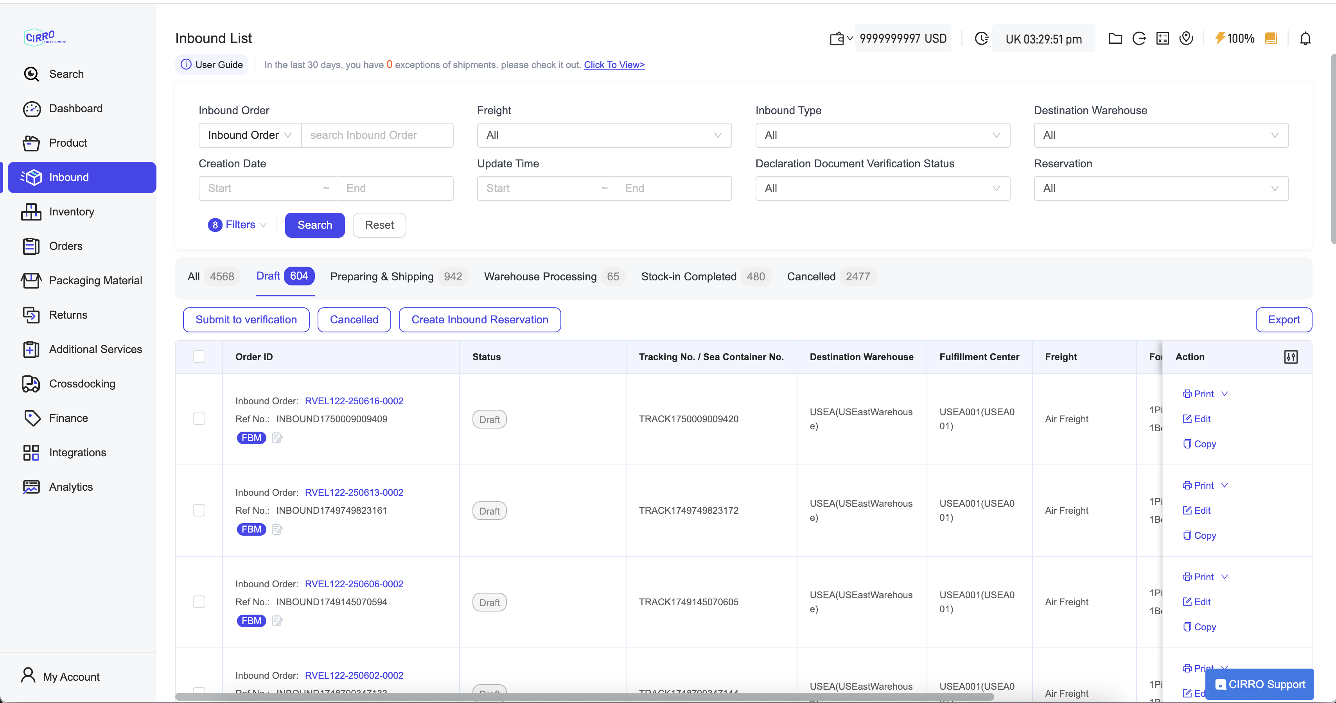Click the folder icon in top bar
1336x703 pixels.
(x=1115, y=38)
